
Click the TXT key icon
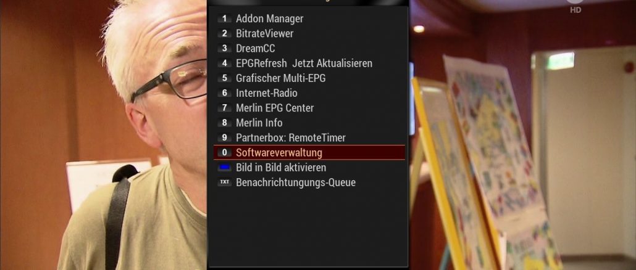pyautogui.click(x=224, y=182)
